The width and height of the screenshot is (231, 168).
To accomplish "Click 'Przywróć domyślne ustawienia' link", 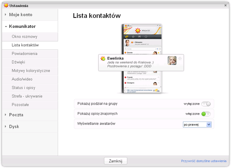I will tap(204, 161).
